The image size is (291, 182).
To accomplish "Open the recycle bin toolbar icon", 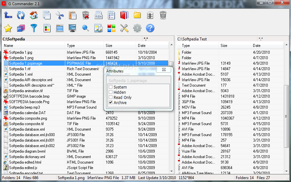I will tap(163, 15).
